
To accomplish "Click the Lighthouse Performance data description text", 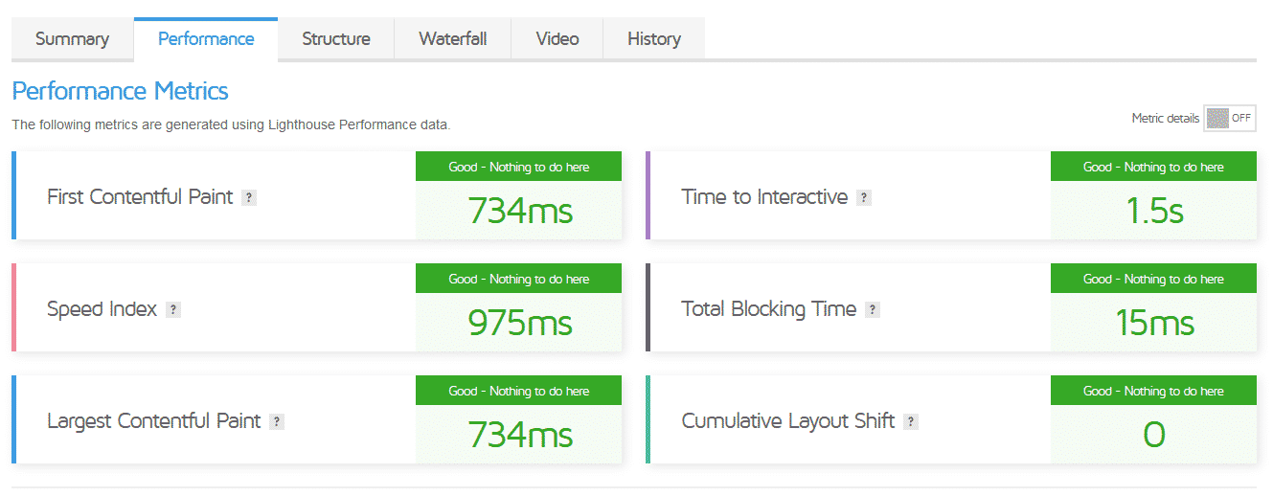I will point(231,124).
